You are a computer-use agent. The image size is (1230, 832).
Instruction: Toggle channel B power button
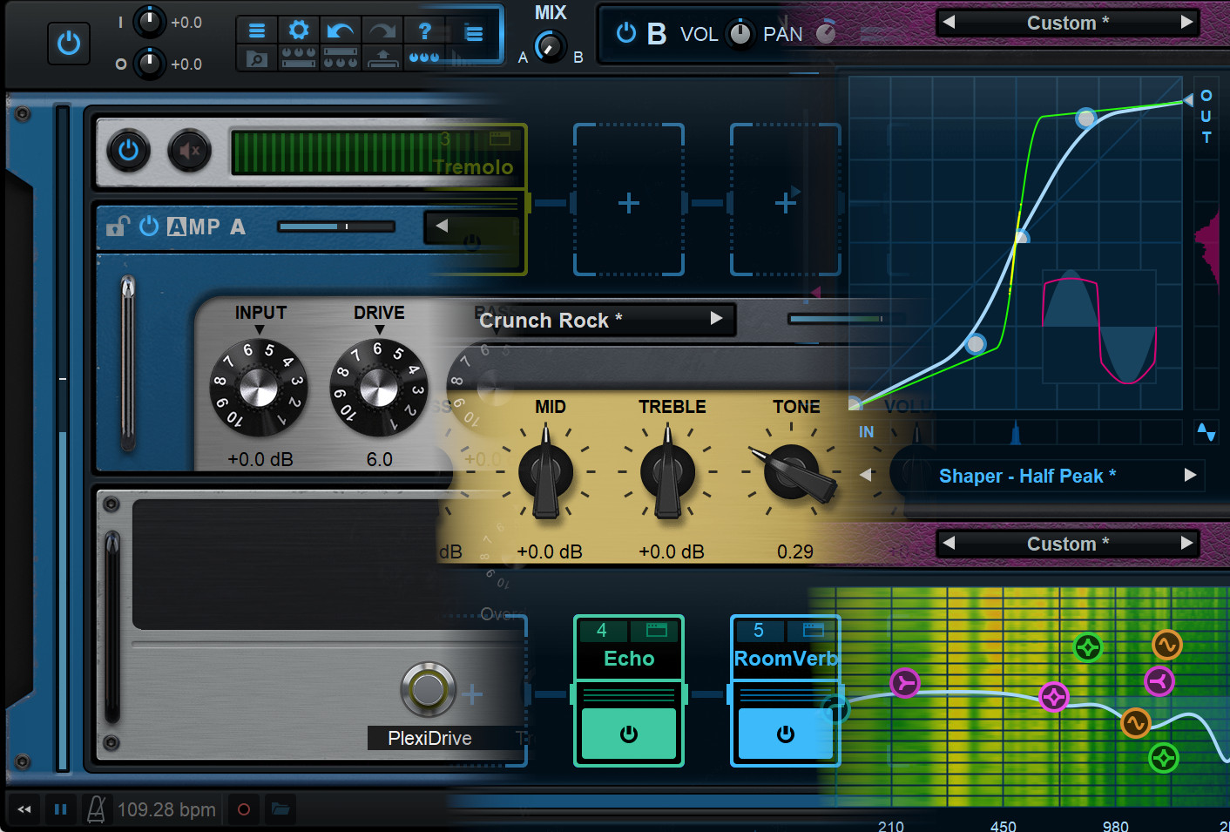pos(625,33)
